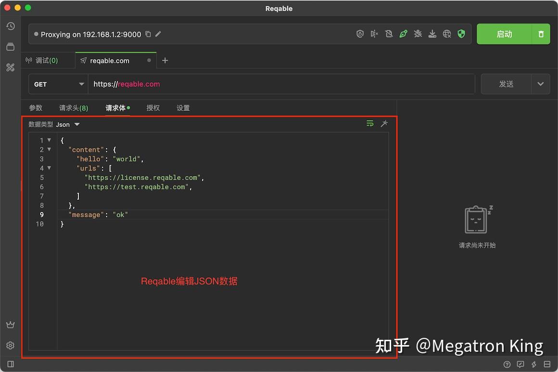Screen dimensions: 558x372
Task: Select the green pen rewrite tool icon
Action: coord(403,34)
